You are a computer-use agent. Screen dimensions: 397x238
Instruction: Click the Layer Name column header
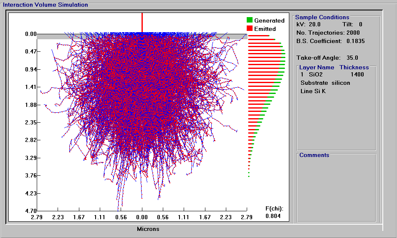pyautogui.click(x=316, y=67)
